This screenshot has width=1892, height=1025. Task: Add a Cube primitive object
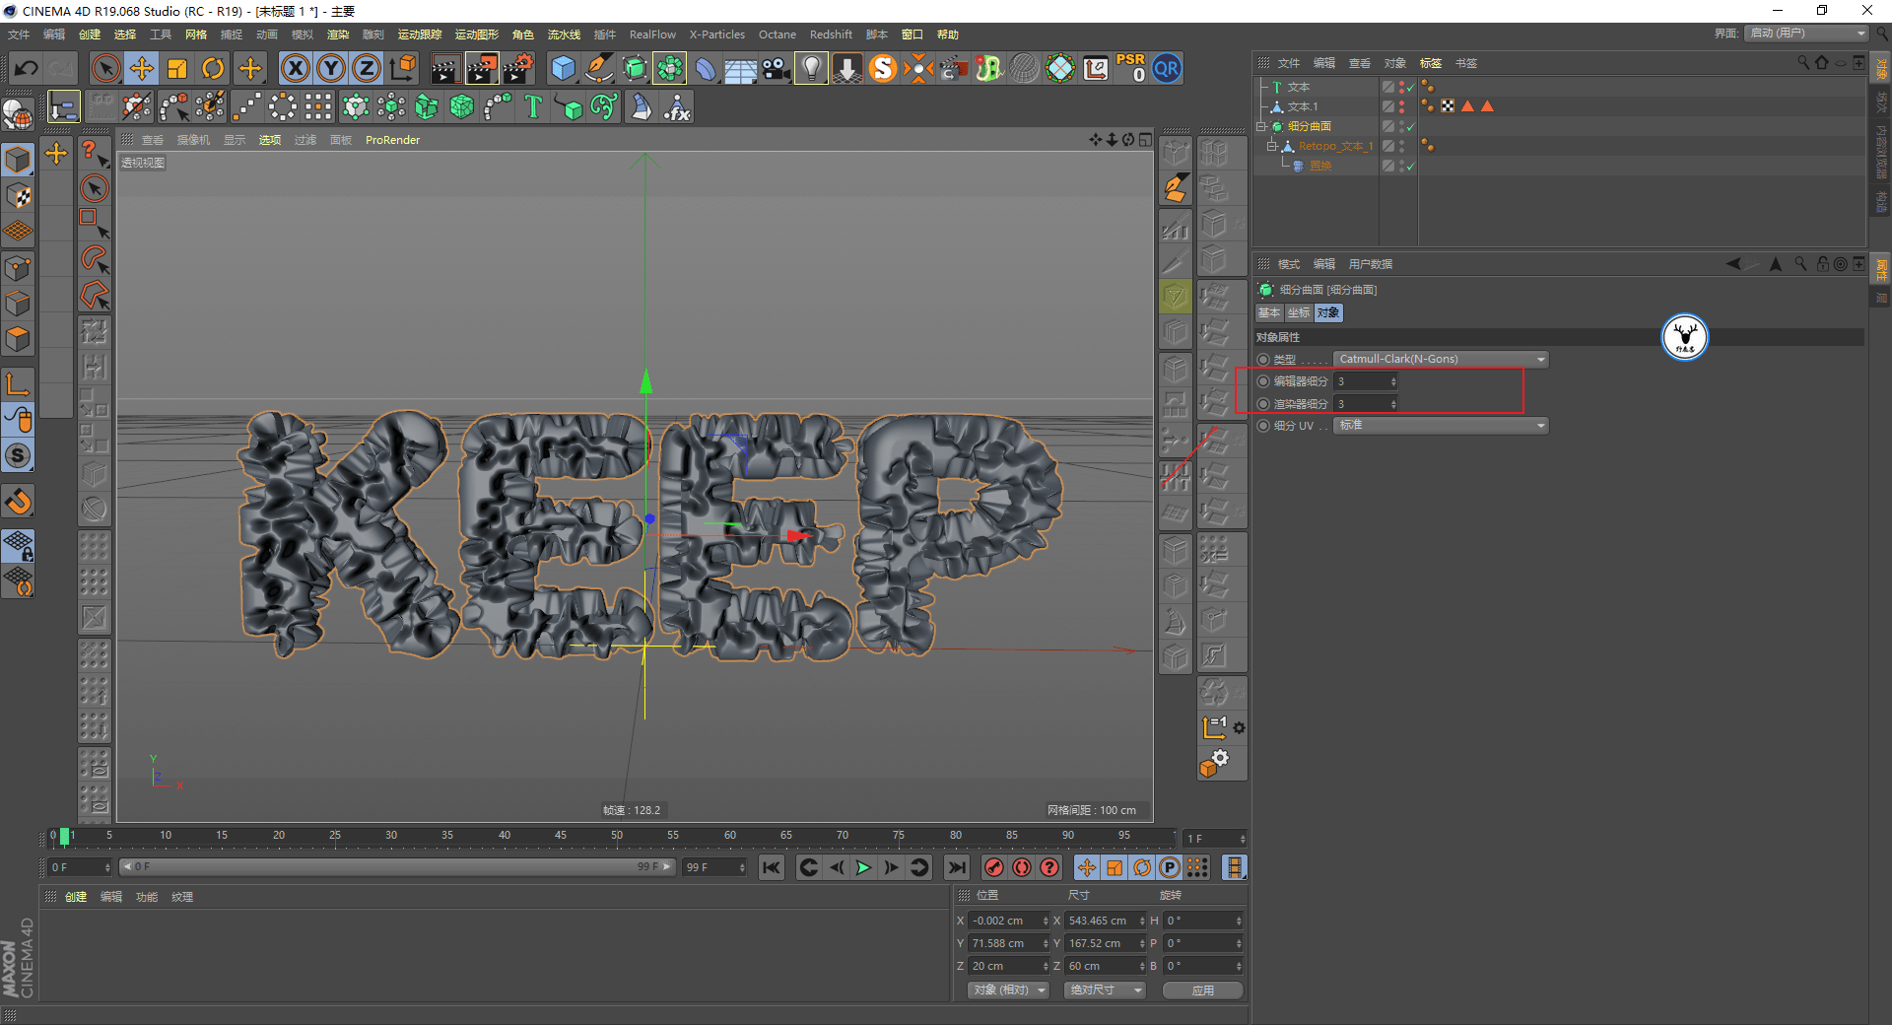tap(563, 69)
